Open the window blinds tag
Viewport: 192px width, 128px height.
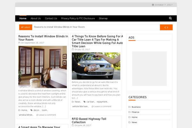pyautogui.click(x=26, y=115)
